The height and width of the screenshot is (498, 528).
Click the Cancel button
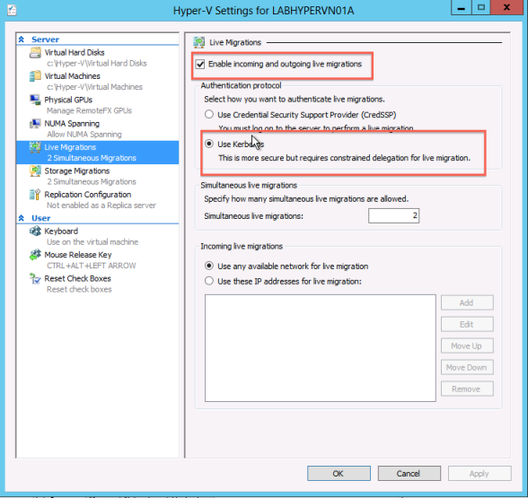point(409,474)
